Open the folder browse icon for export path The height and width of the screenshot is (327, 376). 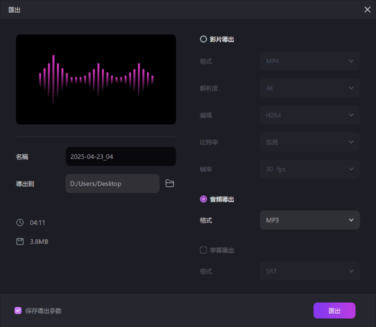(x=169, y=183)
